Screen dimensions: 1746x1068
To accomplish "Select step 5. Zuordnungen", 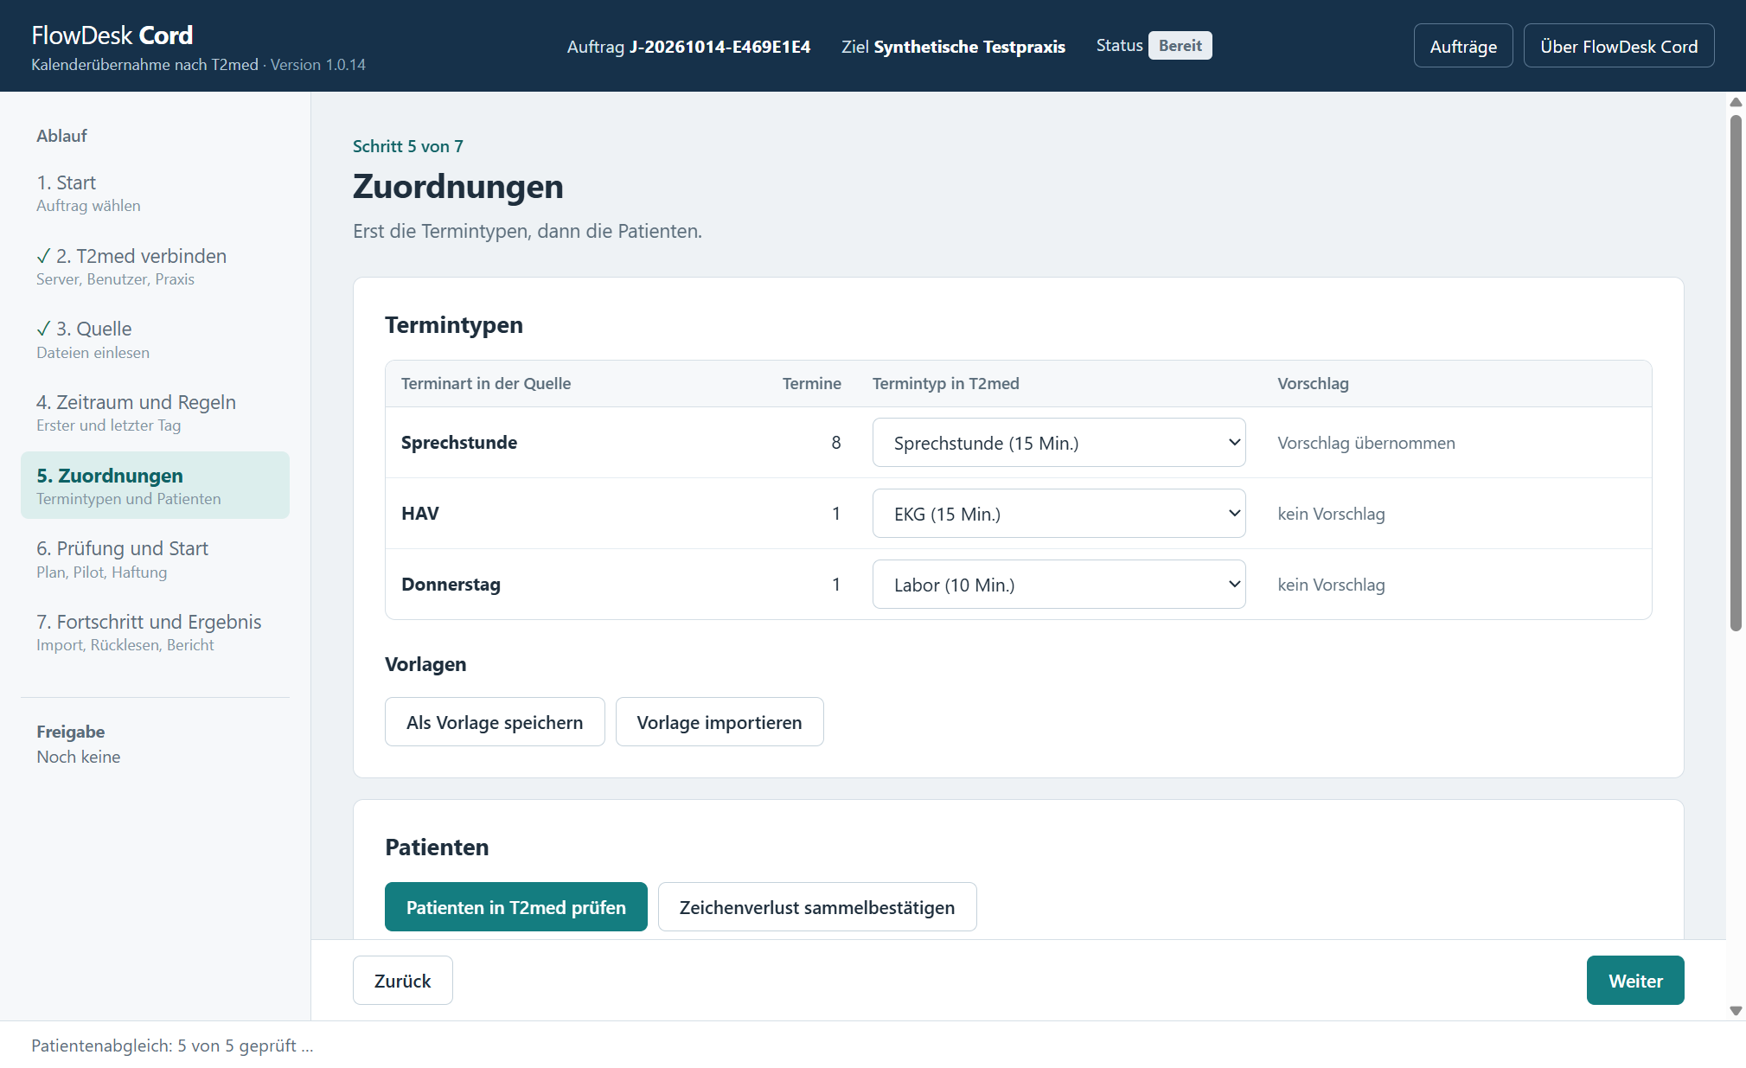I will pos(155,485).
